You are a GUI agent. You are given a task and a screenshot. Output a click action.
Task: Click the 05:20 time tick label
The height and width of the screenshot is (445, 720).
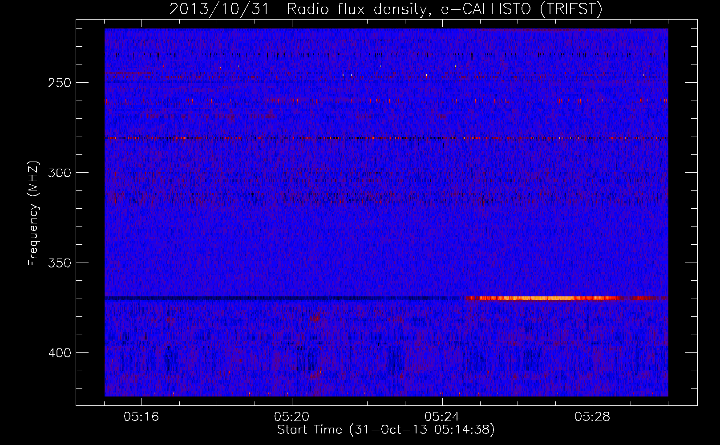point(291,417)
